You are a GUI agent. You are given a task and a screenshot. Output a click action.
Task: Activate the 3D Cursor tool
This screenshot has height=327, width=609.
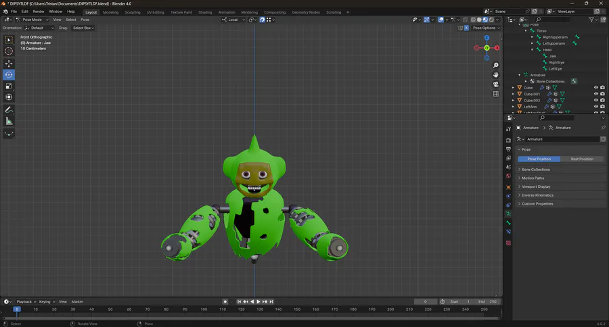(9, 51)
